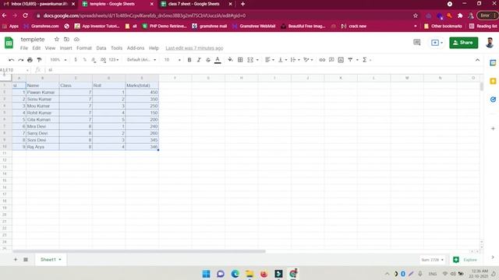The image size is (499, 280).
Task: Open the Edit menu
Action: [x=37, y=48]
